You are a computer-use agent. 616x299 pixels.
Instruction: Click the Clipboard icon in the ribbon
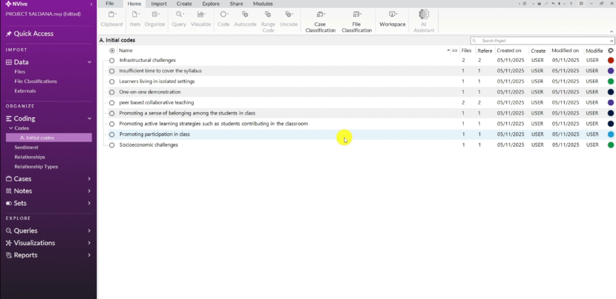point(111,14)
